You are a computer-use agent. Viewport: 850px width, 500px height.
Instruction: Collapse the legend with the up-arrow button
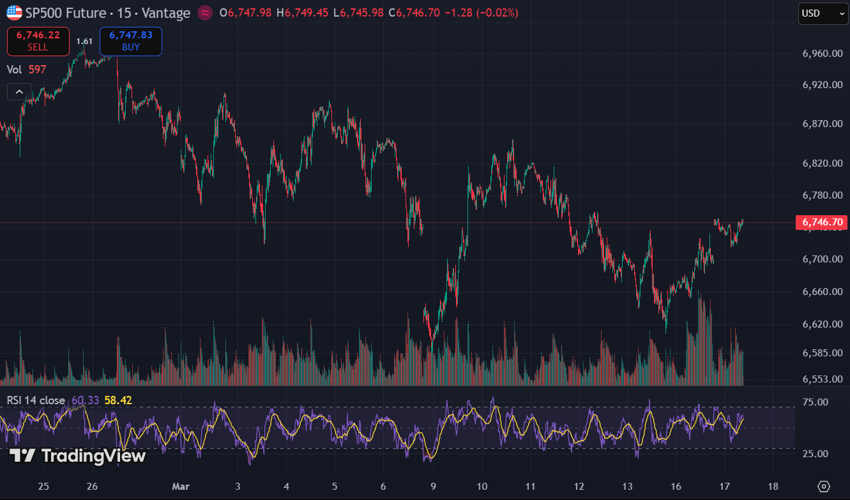click(19, 91)
